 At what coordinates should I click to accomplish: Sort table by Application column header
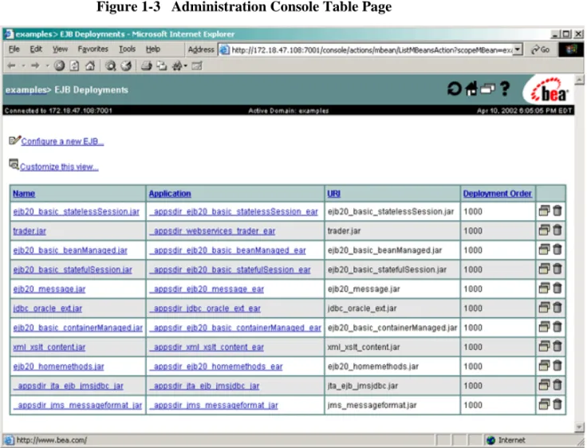tap(170, 194)
